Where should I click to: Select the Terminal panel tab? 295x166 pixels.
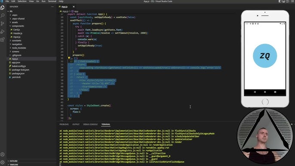(x=106, y=124)
